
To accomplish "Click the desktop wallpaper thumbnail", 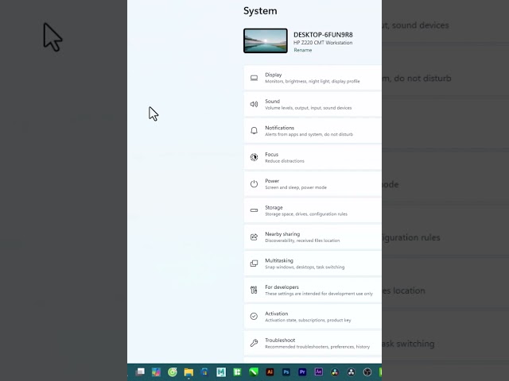I will (x=266, y=40).
